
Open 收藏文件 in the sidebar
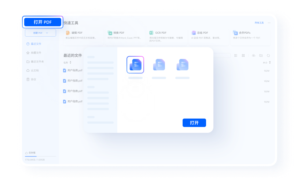[34, 53]
